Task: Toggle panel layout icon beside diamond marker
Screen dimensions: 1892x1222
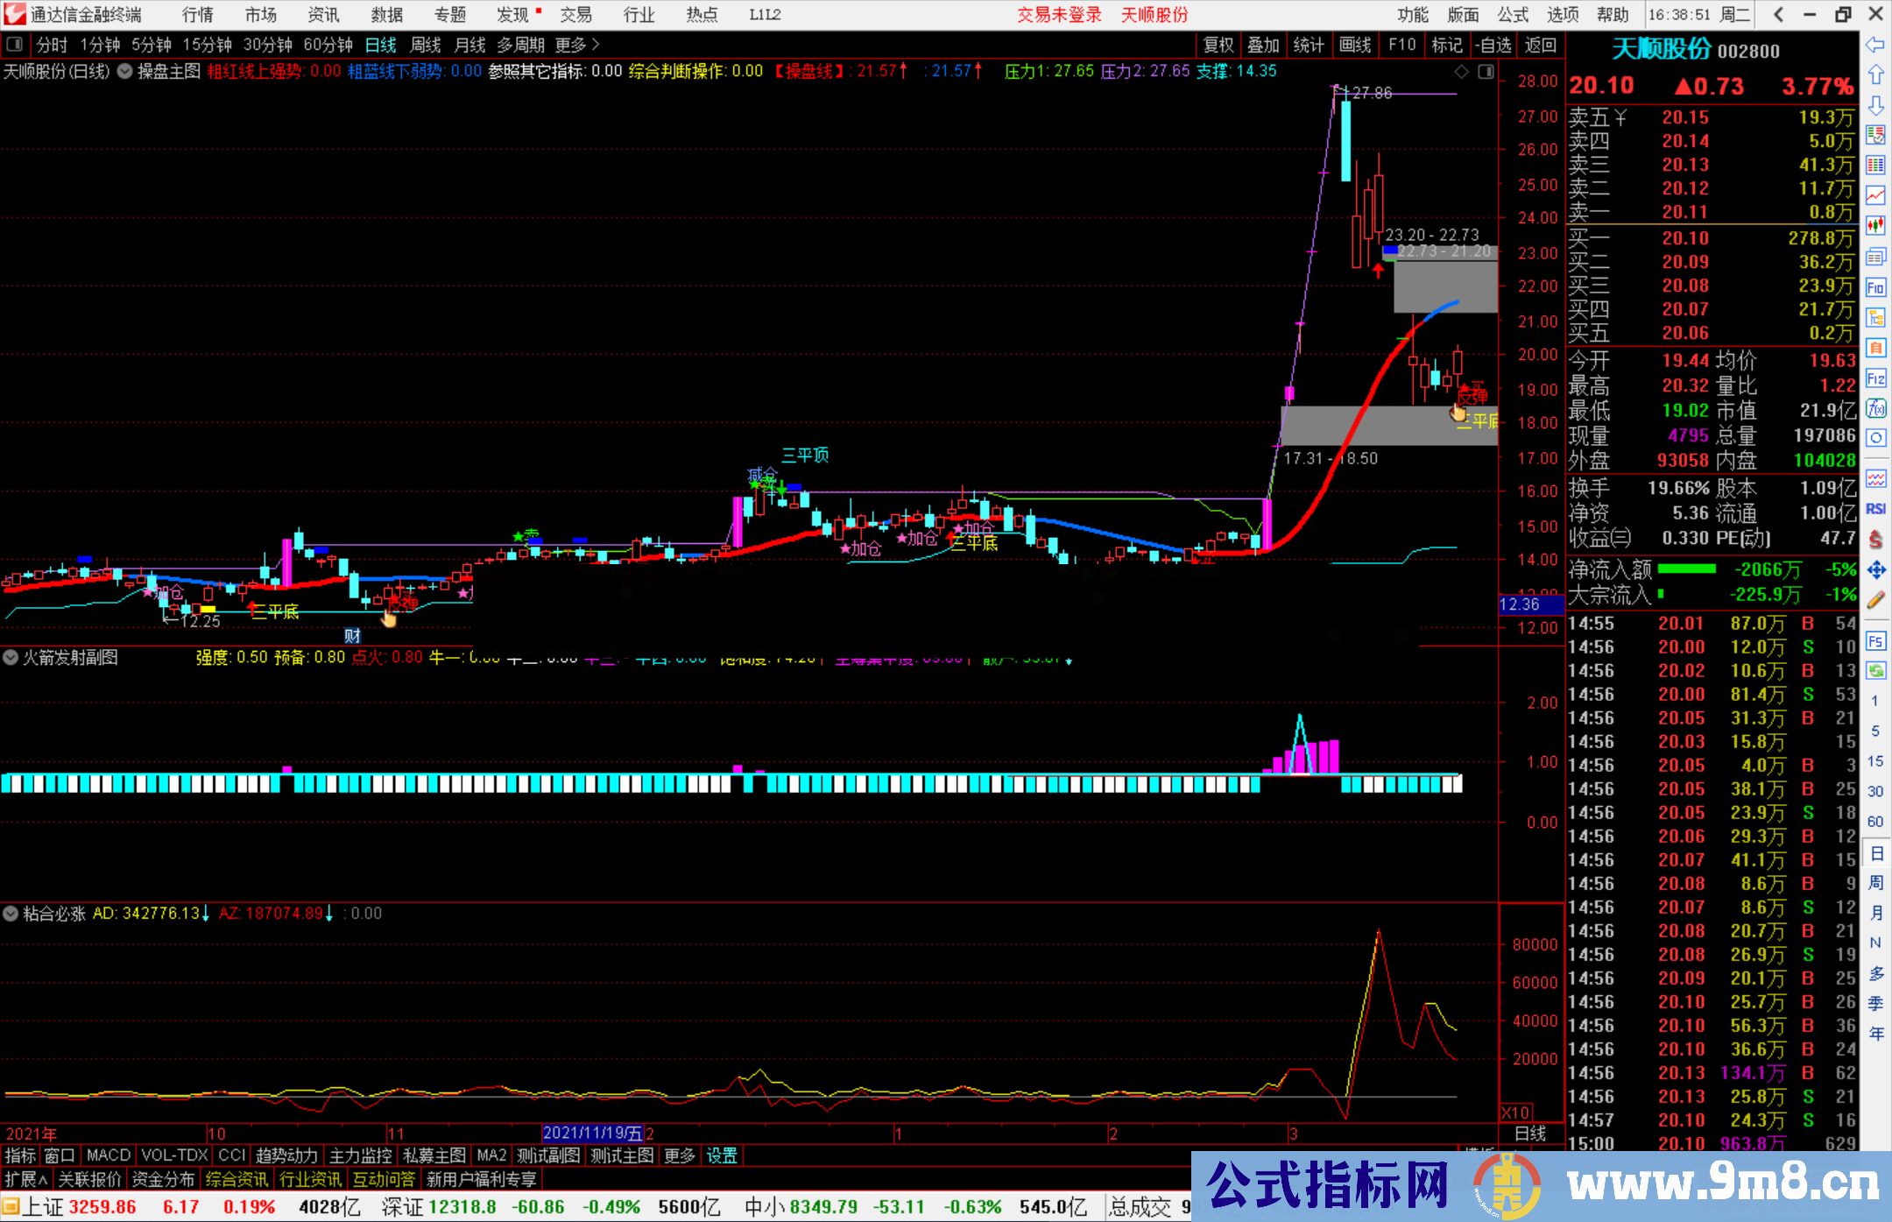Action: pos(1486,72)
